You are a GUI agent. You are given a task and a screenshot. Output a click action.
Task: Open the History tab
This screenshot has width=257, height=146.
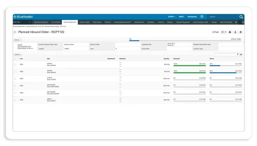pos(214,22)
